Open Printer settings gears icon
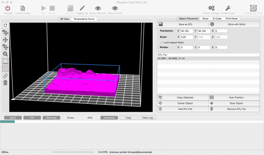This screenshot has width=264, height=155. pos(211,8)
